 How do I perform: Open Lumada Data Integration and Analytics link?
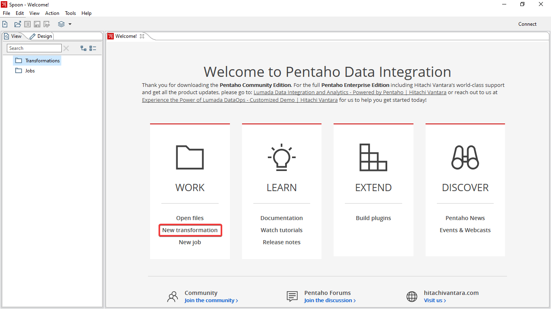click(x=350, y=93)
